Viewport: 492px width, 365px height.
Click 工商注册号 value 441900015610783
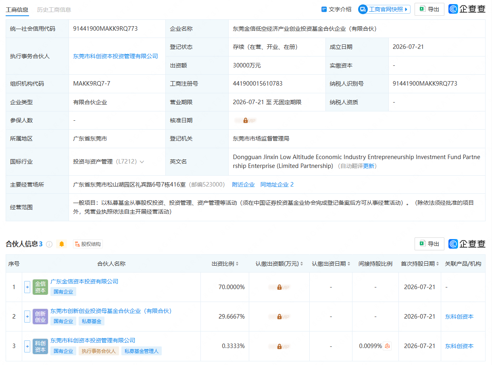coord(258,84)
